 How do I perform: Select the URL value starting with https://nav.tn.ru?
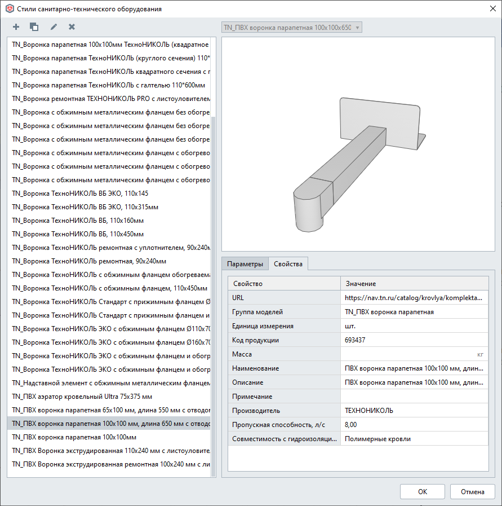(414, 297)
